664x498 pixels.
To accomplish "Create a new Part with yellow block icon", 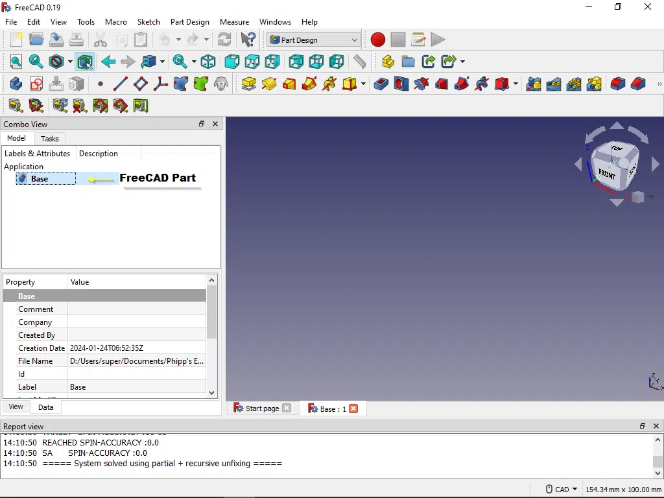I will coord(388,62).
